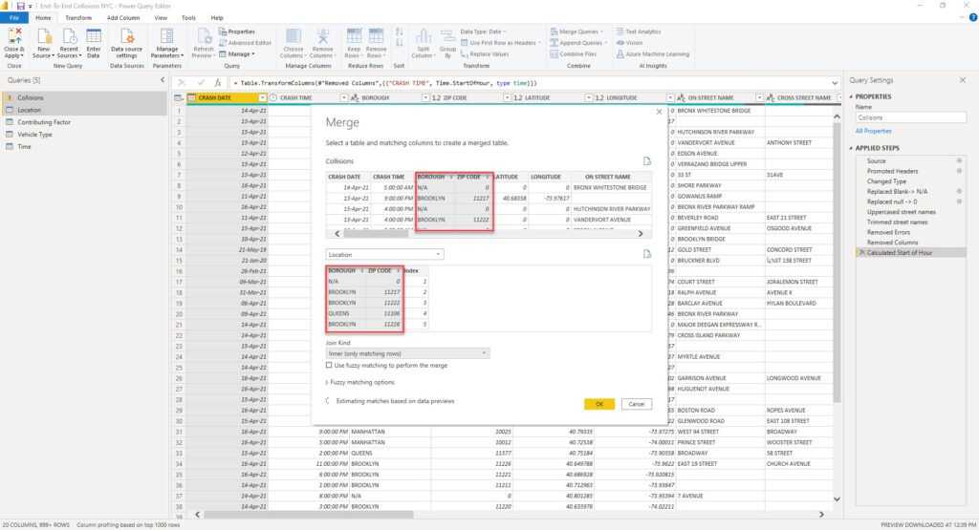Open Text Analytics in AI Insights

click(x=638, y=32)
